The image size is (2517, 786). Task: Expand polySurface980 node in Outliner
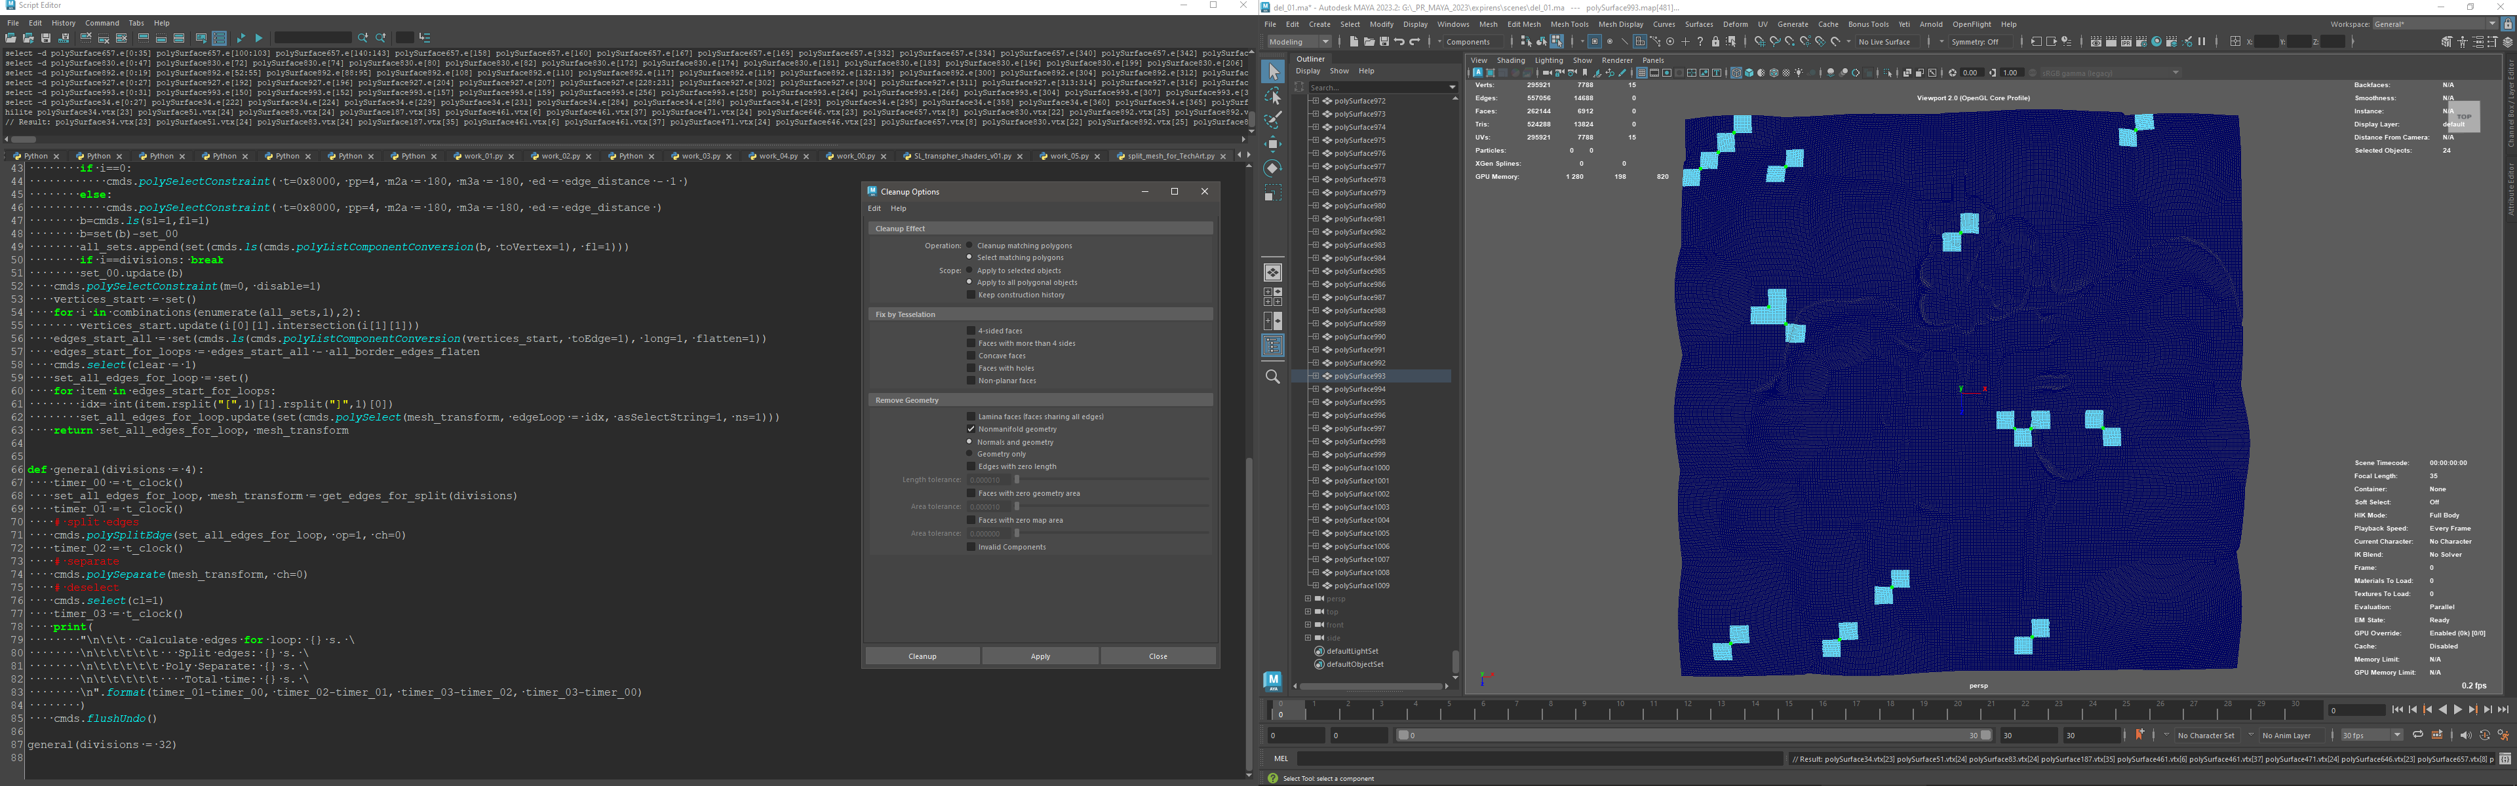click(1315, 206)
